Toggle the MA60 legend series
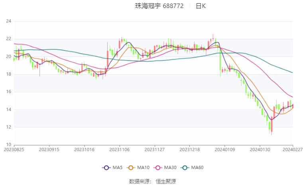Viewport: 305px width, 185px height. tap(192, 167)
